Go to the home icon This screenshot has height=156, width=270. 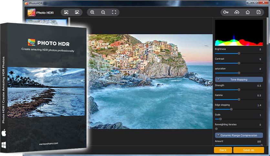pyautogui.click(x=248, y=12)
